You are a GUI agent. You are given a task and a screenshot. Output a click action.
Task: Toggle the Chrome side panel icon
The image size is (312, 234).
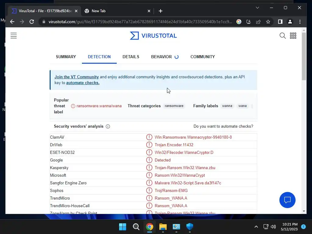(x=280, y=22)
